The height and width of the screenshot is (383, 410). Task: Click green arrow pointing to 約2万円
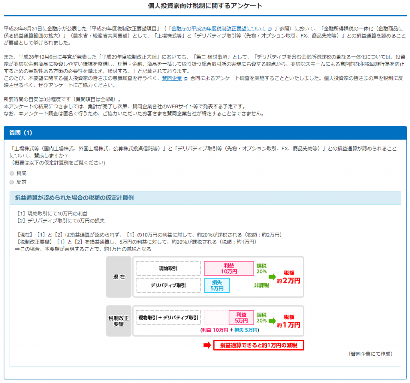coord(272,276)
